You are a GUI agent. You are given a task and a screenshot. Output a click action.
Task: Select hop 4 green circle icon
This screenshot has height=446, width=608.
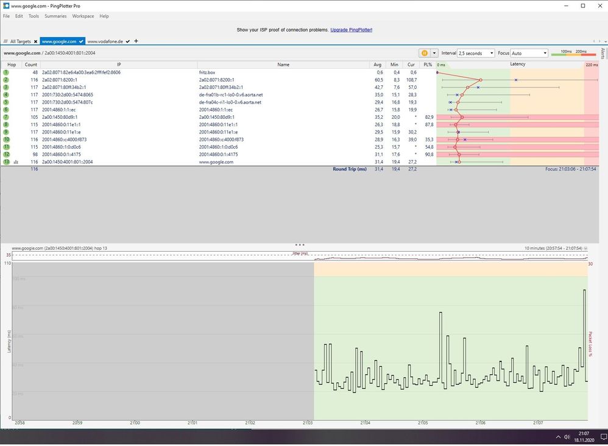(x=6, y=94)
